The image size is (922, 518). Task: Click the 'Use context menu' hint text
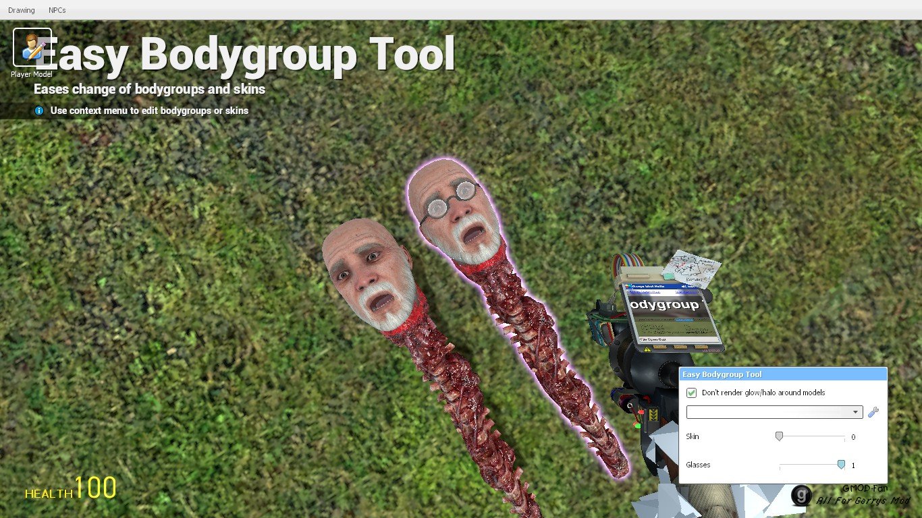coord(149,111)
